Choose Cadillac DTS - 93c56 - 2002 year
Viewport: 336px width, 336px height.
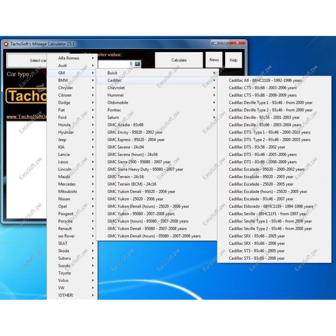274,147
